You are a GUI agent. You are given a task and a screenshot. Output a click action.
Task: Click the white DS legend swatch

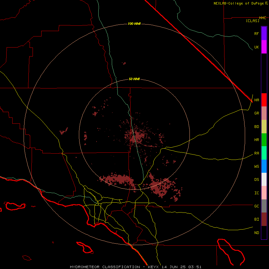click(264, 179)
